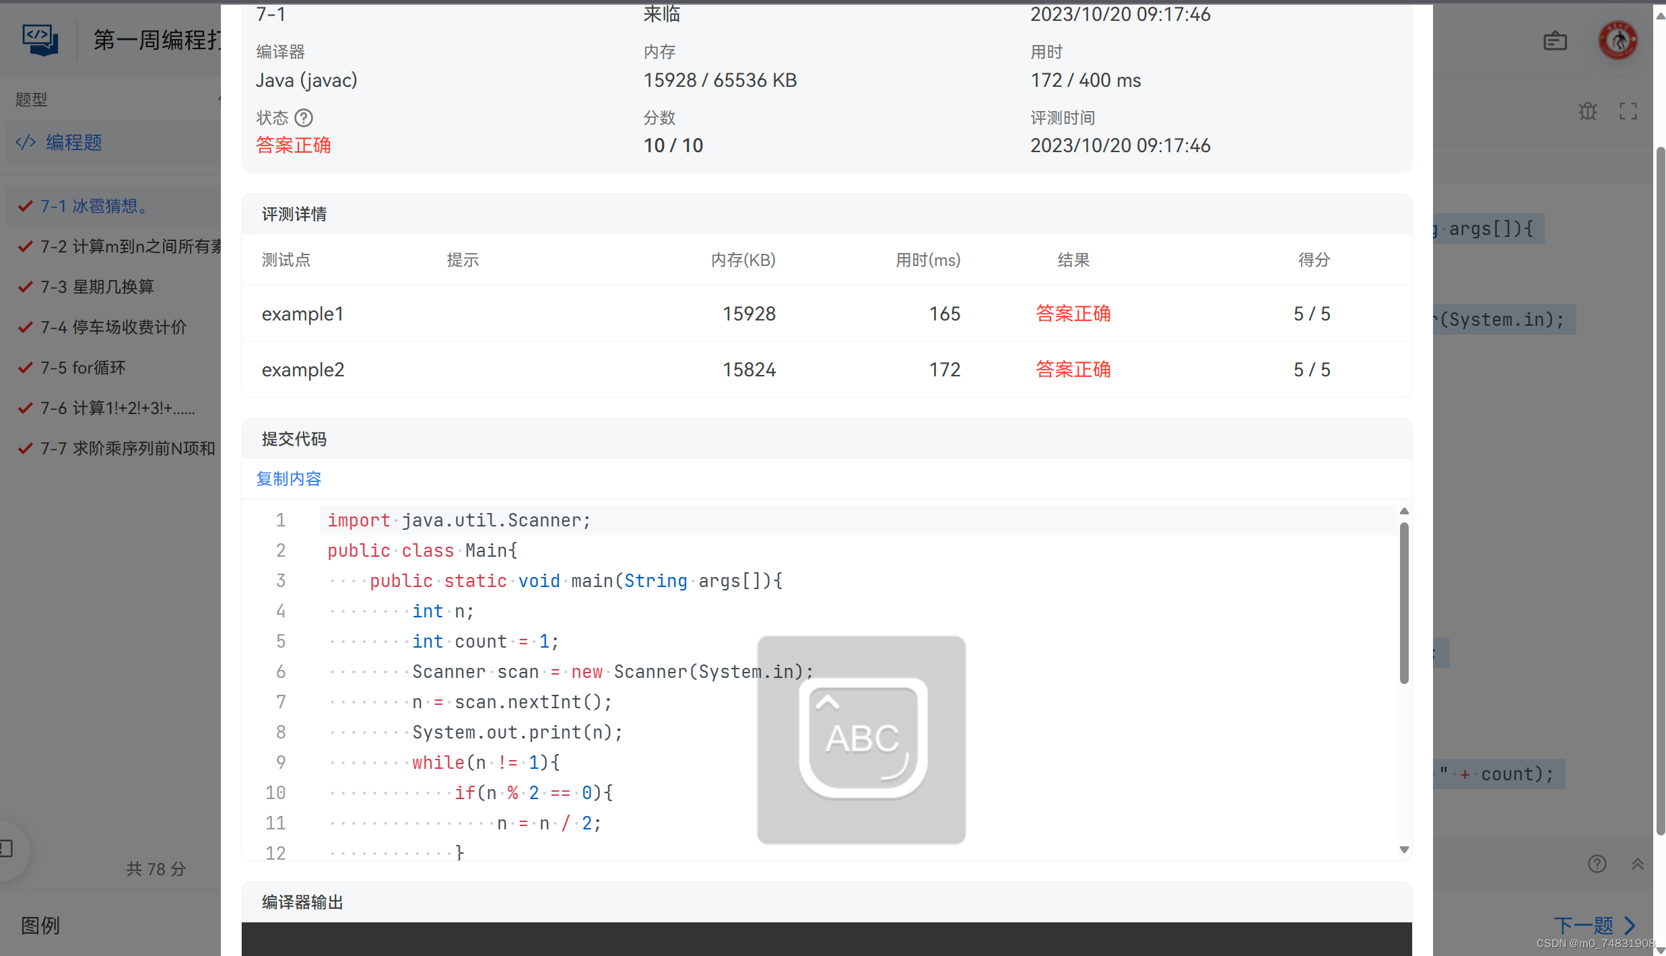
Task: Click the site logo icon
Action: (40, 40)
